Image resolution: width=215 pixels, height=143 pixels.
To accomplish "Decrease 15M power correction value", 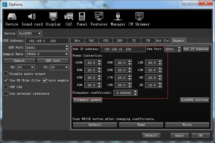I will pyautogui.click(x=130, y=86).
